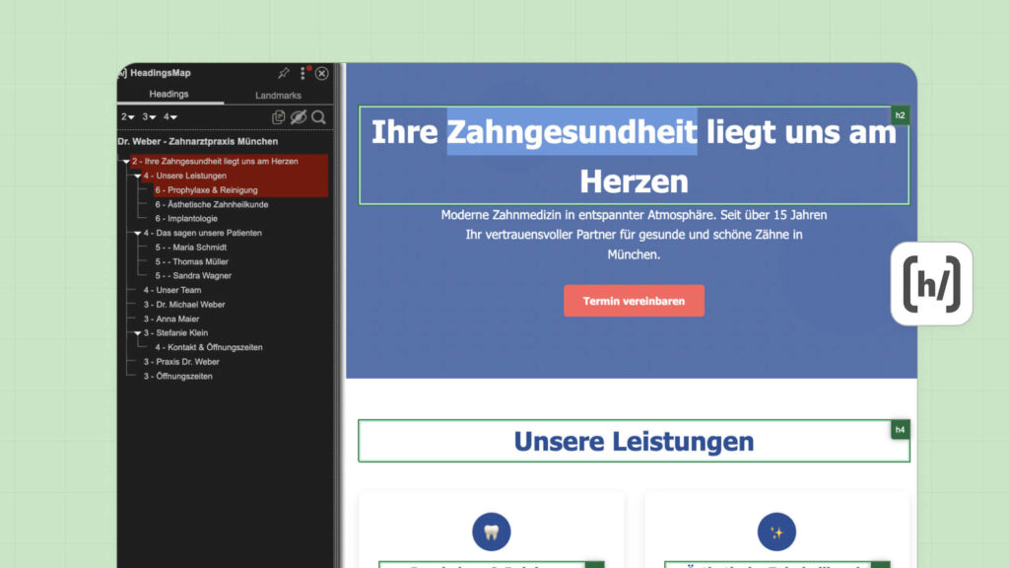Select heading 3 - Dr. Michael Weber
The width and height of the screenshot is (1009, 568).
tap(184, 304)
